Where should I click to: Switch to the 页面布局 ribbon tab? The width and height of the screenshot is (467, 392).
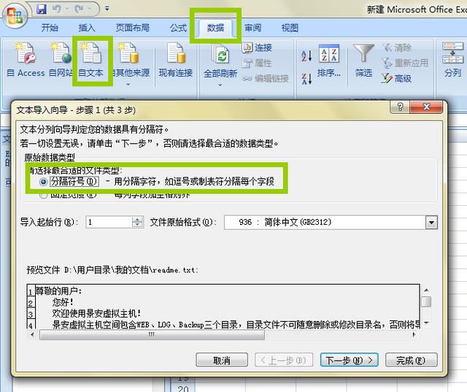pyautogui.click(x=133, y=28)
